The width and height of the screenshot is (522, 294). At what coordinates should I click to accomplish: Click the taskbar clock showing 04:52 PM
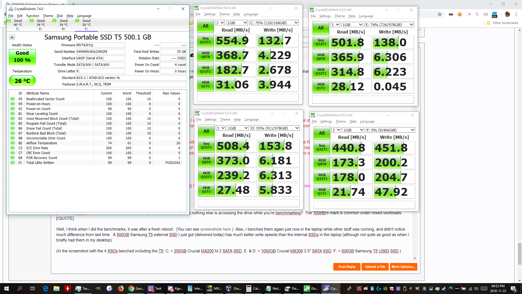pyautogui.click(x=498, y=289)
